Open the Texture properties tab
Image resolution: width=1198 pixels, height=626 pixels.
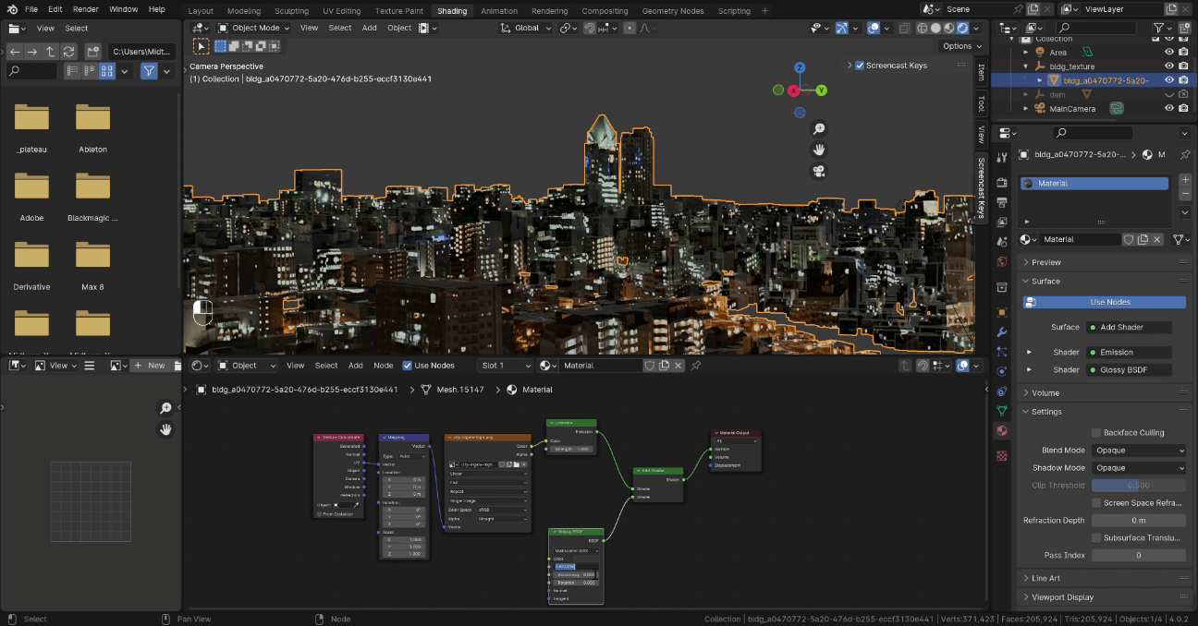[x=1002, y=456]
